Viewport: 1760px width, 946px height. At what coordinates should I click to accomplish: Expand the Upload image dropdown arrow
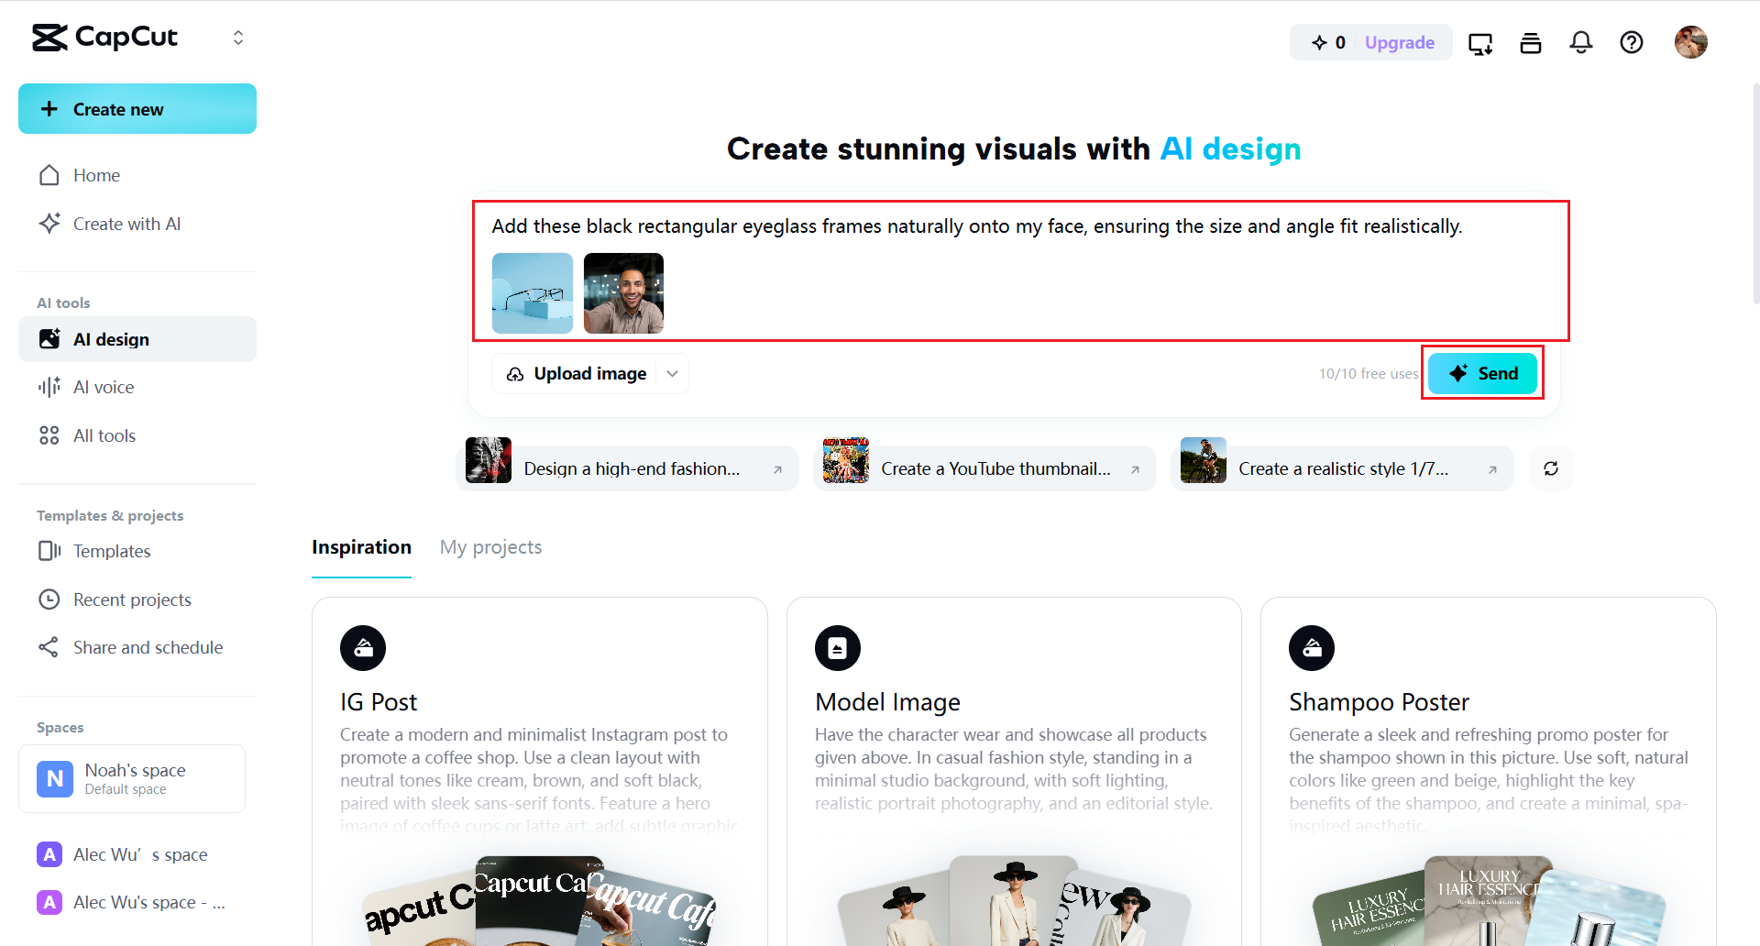pyautogui.click(x=673, y=374)
